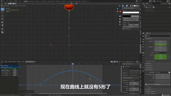Toggle camera view with the camera icon
Image resolution: width=171 pixels, height=96 pixels.
pyautogui.click(x=120, y=22)
